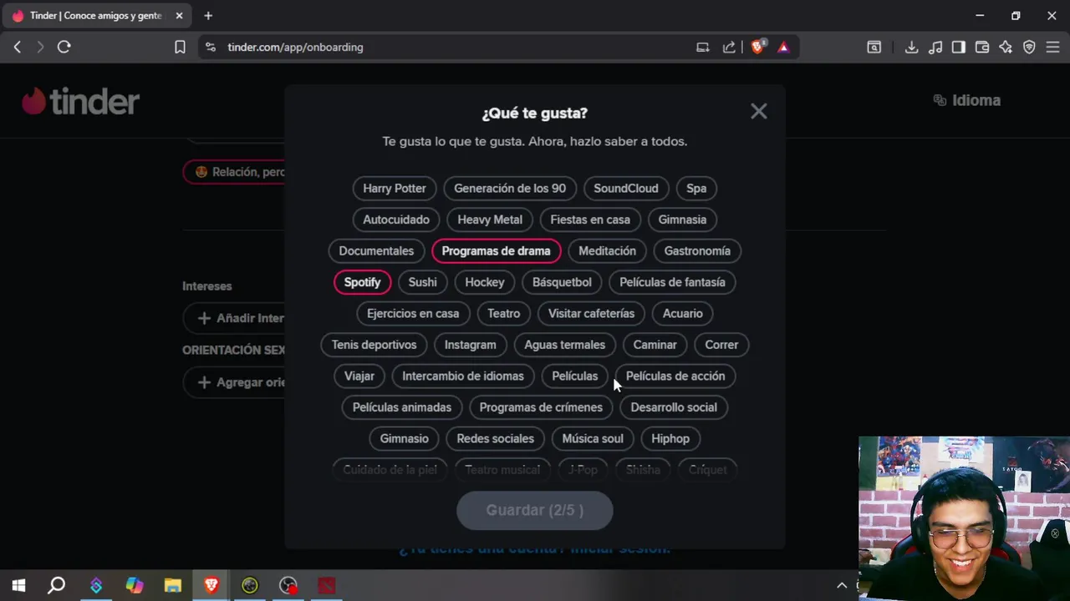The image size is (1070, 601).
Task: Select the Básquetbol interest
Action: pyautogui.click(x=562, y=282)
